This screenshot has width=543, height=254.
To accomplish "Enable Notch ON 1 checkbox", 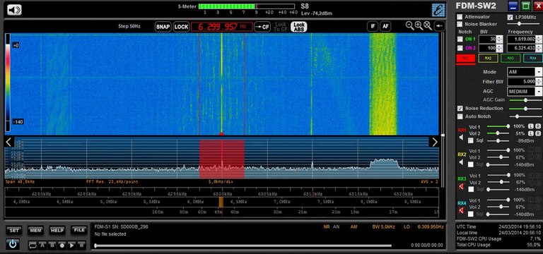I will [x=460, y=39].
